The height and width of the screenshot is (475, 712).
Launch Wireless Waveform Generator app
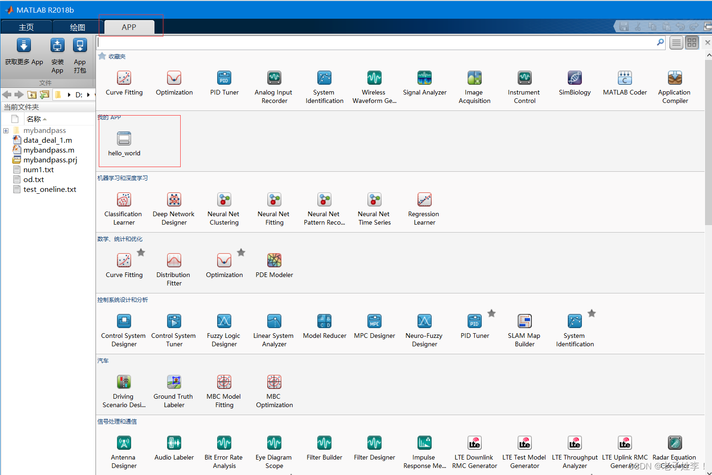pyautogui.click(x=374, y=88)
